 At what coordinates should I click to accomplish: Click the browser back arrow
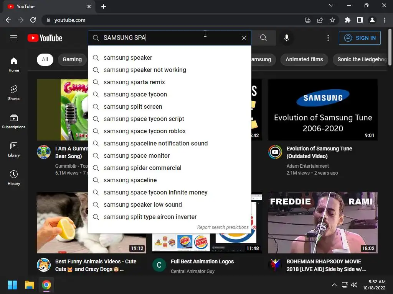pyautogui.click(x=8, y=20)
